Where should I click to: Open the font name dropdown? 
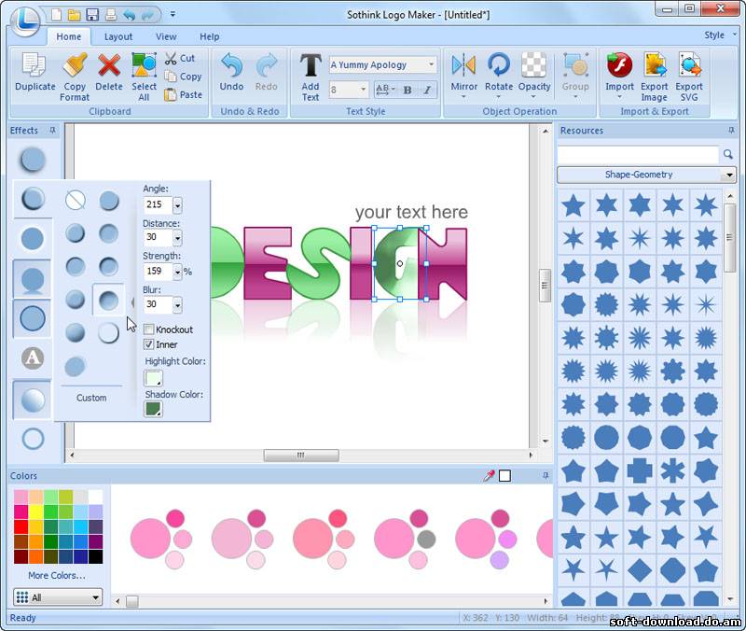pyautogui.click(x=431, y=64)
